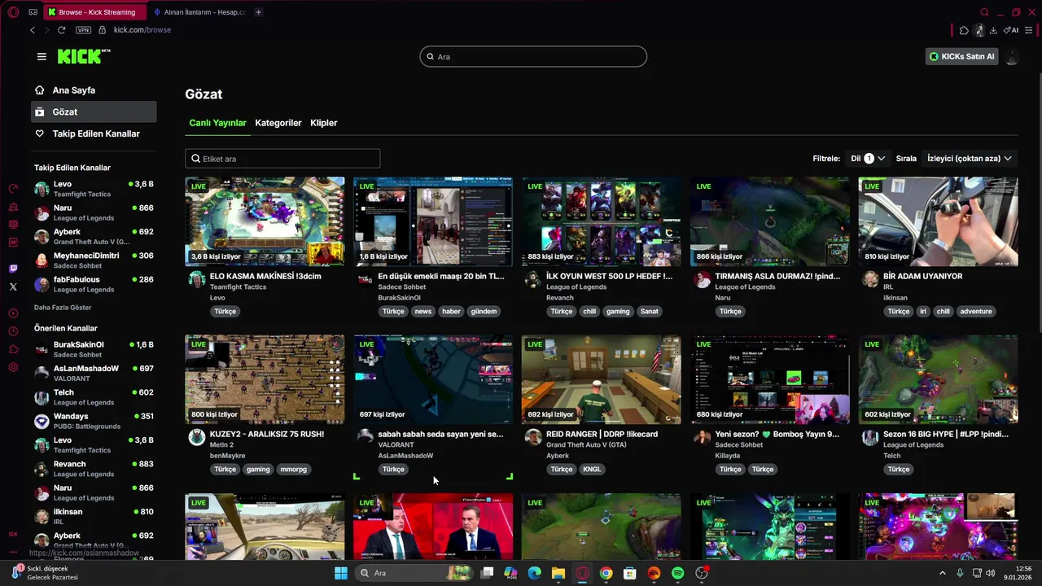Click the İLK OYUN WEST 500 LP title
This screenshot has height=586, width=1042.
(x=609, y=276)
